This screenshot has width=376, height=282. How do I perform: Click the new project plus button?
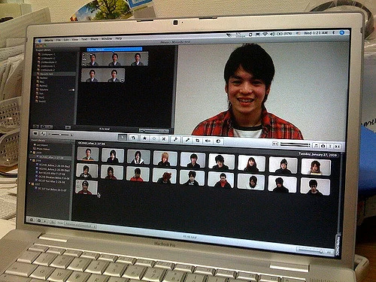68,127
